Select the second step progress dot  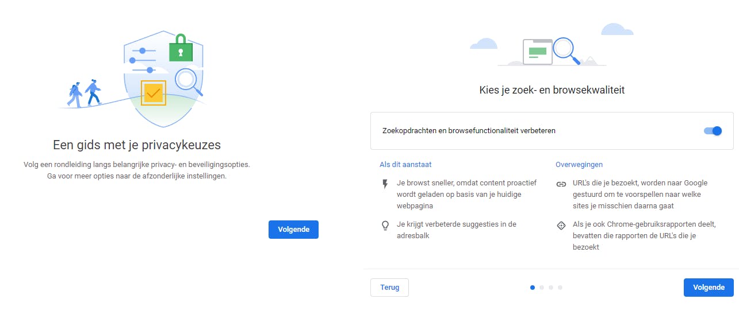(x=542, y=288)
